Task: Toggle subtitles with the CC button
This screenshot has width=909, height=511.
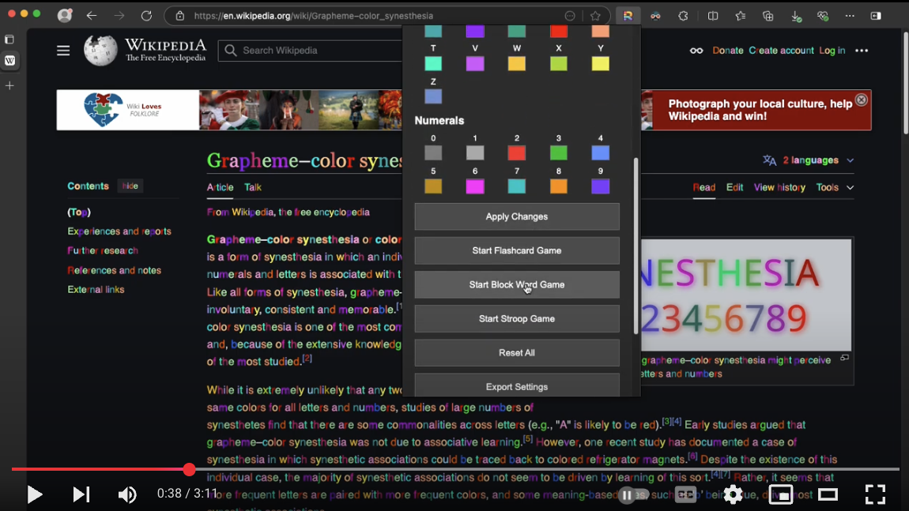Action: point(685,494)
